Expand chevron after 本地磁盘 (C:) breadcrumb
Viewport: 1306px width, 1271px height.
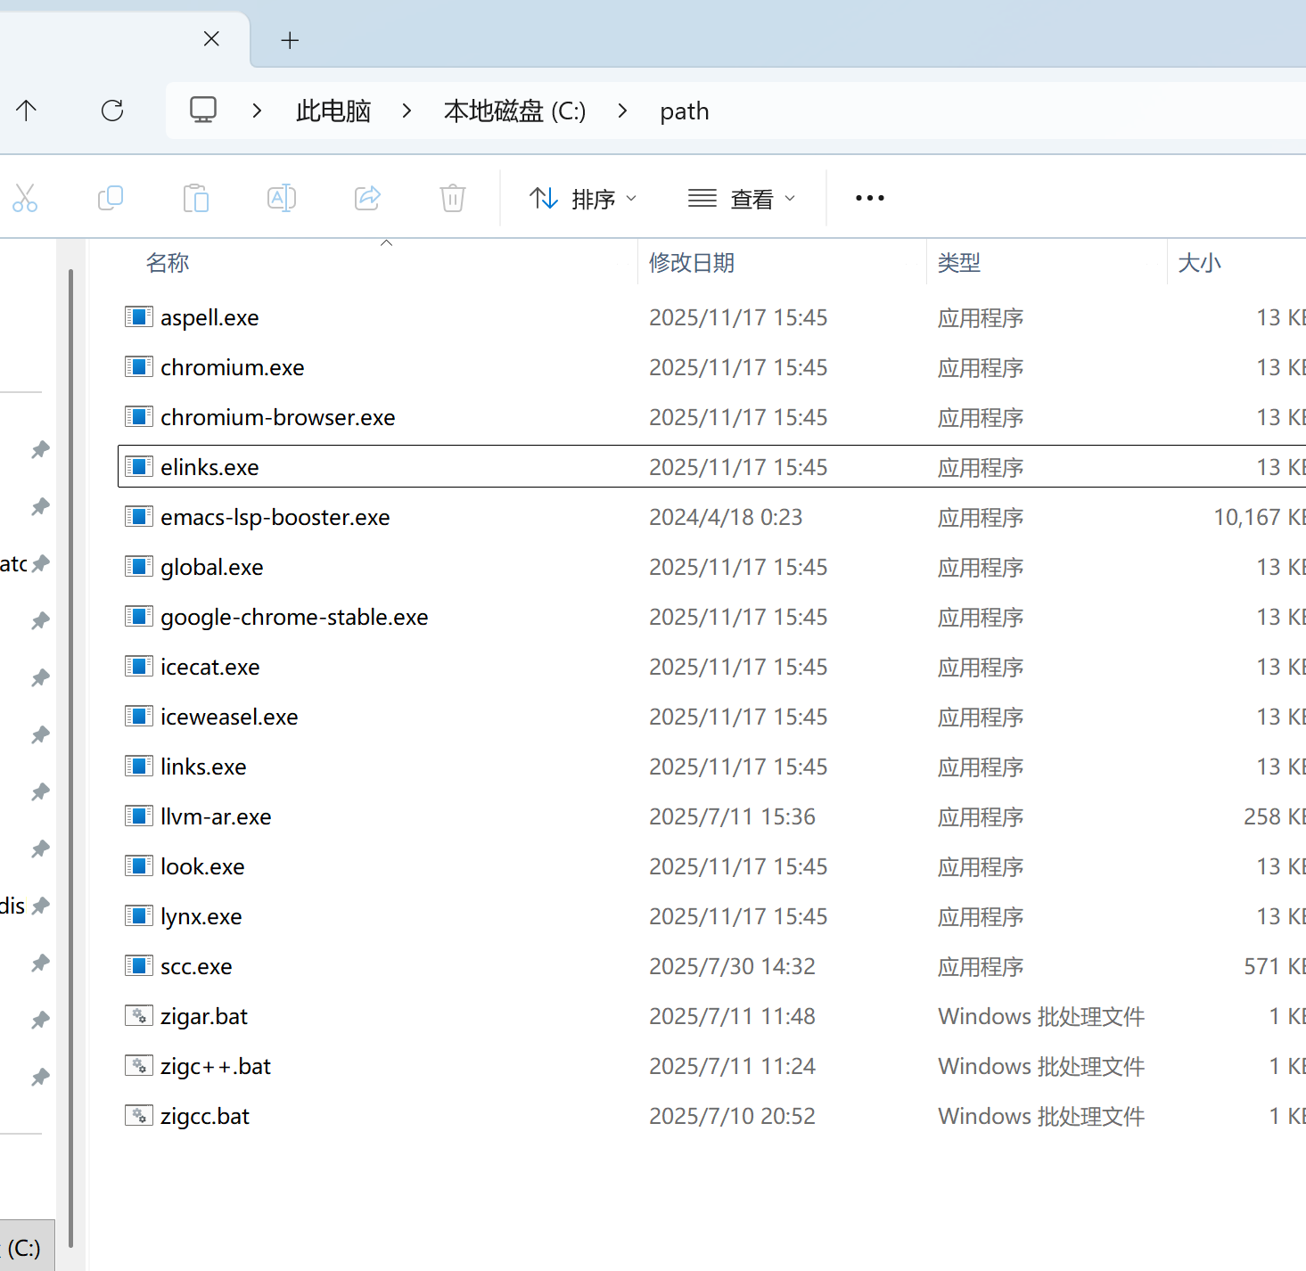(x=622, y=111)
